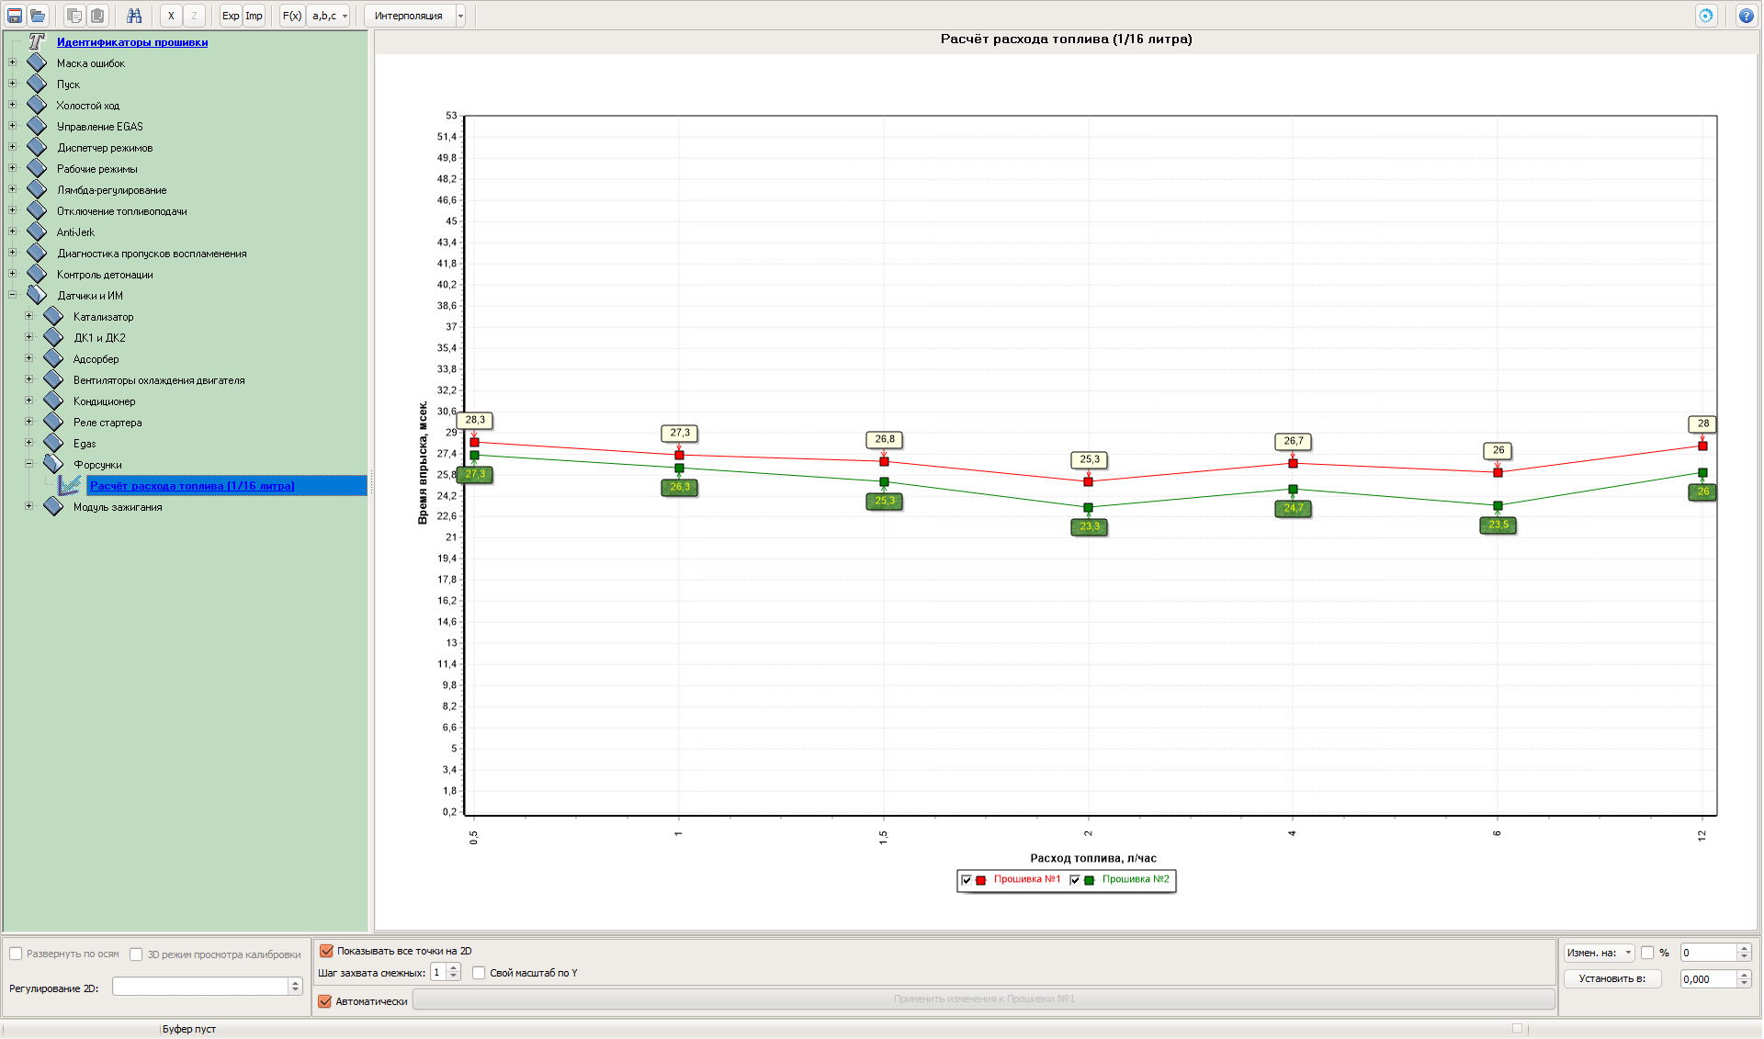Click the settings gear icon at top right
This screenshot has height=1039, width=1764.
[x=1706, y=16]
